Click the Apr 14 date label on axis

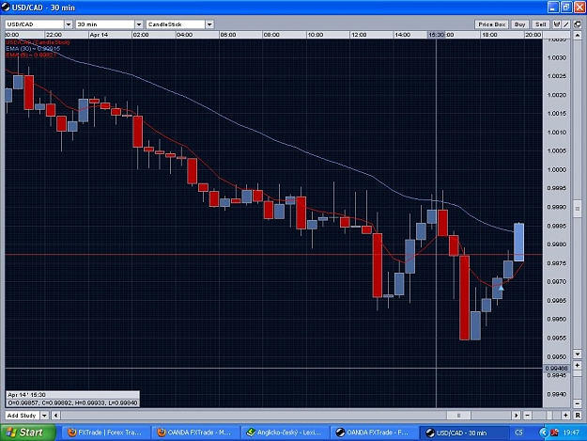point(99,35)
